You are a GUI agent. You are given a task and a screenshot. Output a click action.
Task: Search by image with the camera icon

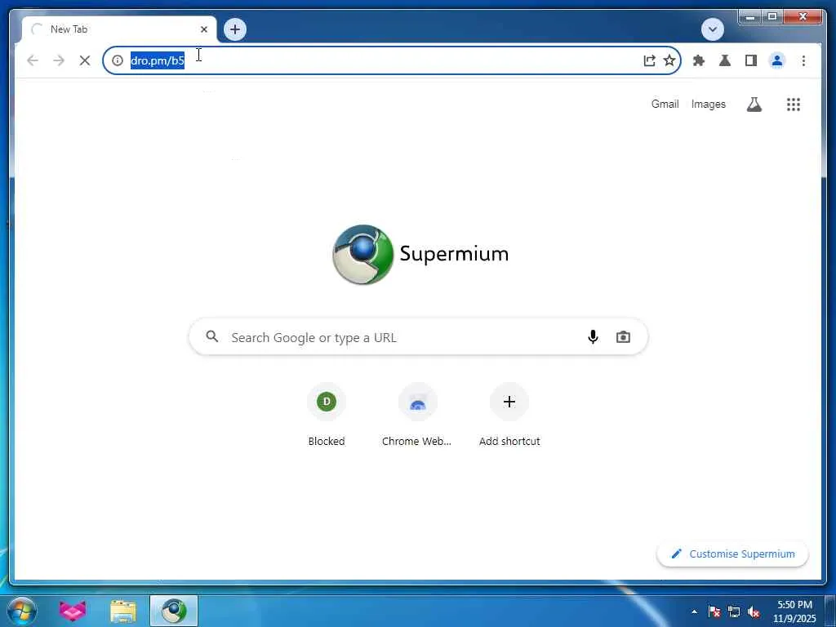click(623, 337)
